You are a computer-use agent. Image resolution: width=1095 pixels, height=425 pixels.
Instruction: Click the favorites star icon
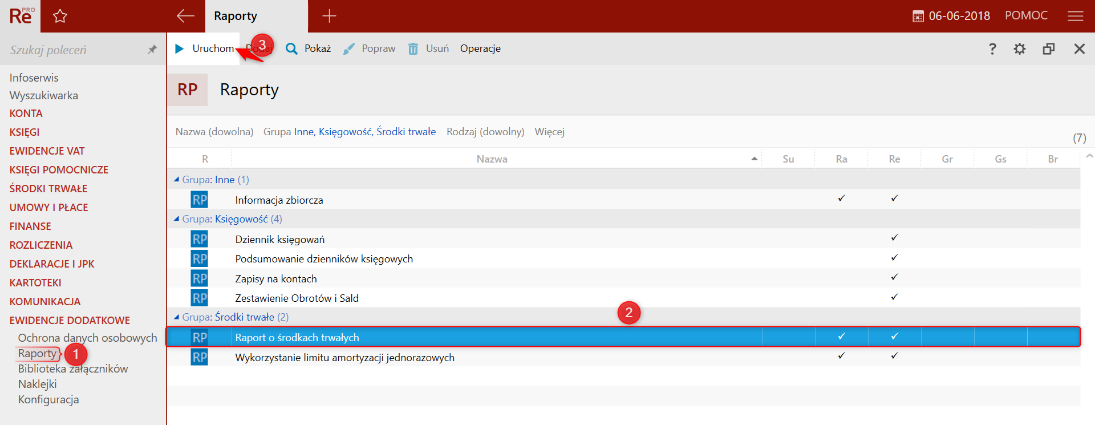[x=60, y=16]
